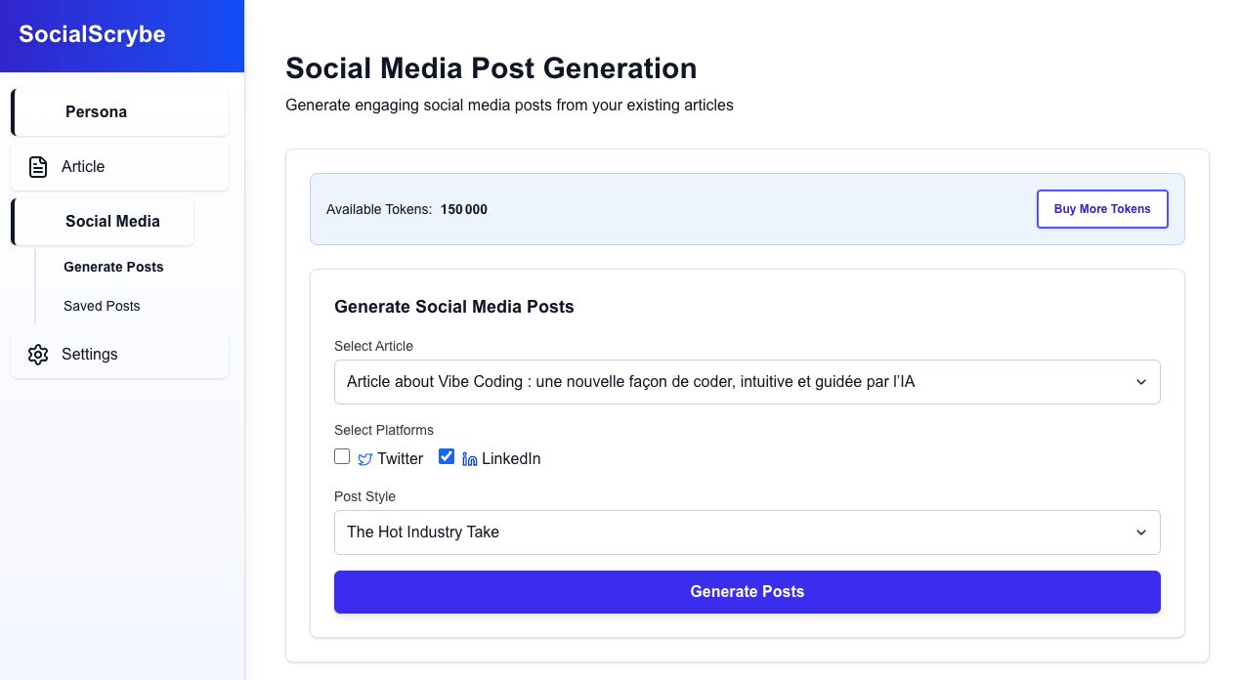Click the SocialScrybe logo title
Screen dimensions: 1240x680
[x=92, y=35]
